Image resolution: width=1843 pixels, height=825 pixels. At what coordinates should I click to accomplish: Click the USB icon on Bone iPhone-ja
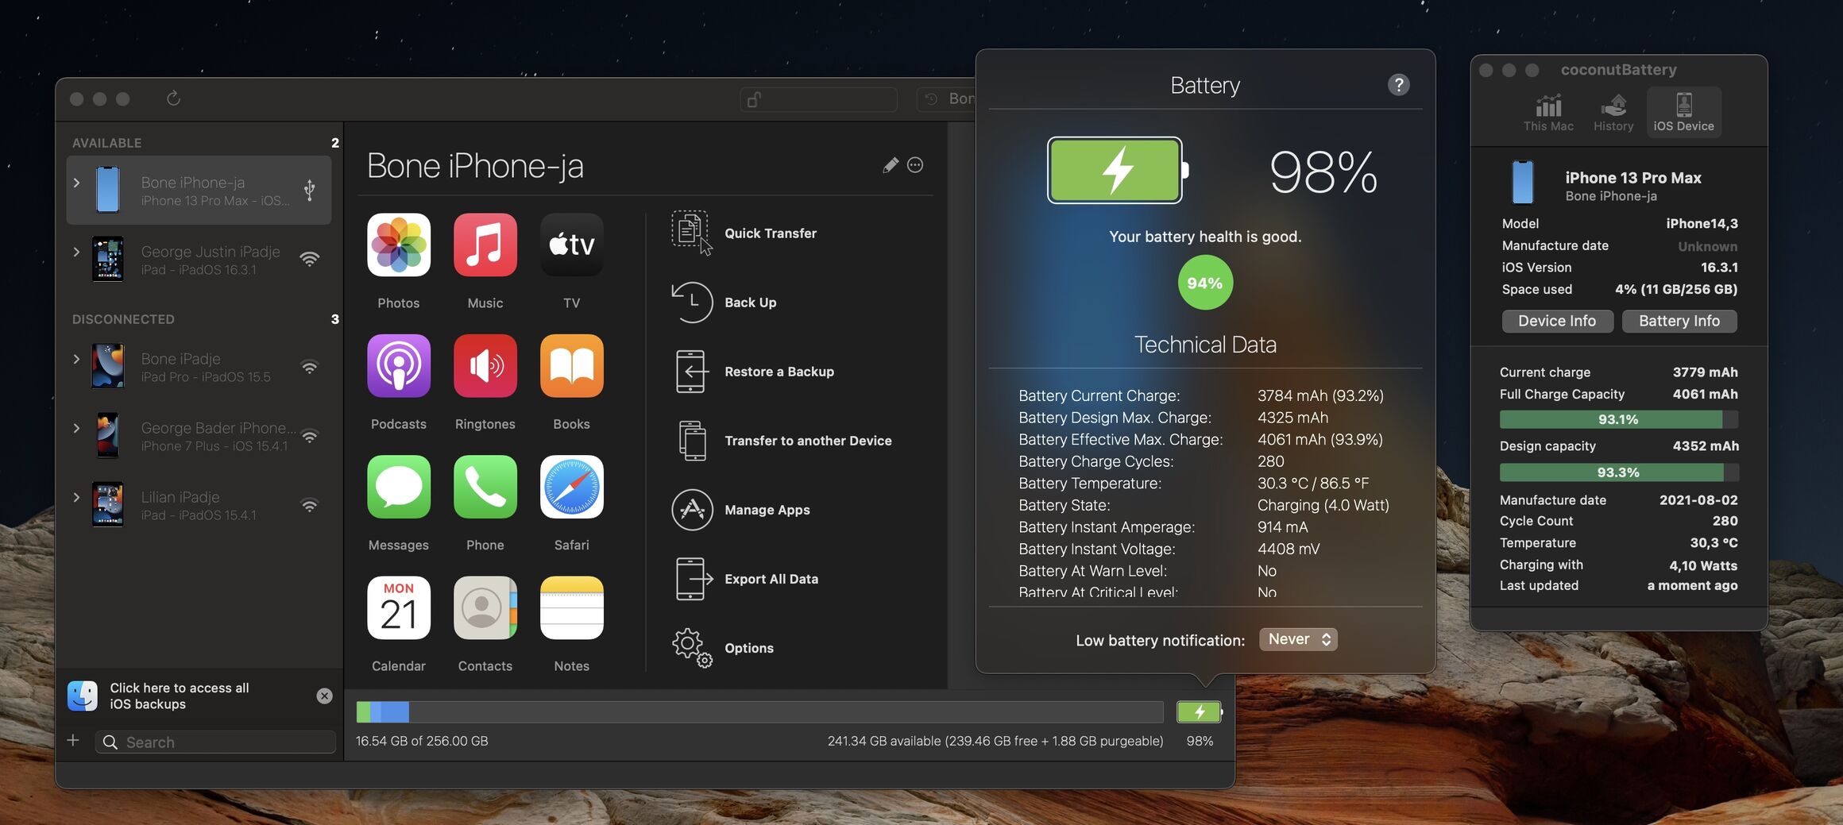tap(309, 190)
